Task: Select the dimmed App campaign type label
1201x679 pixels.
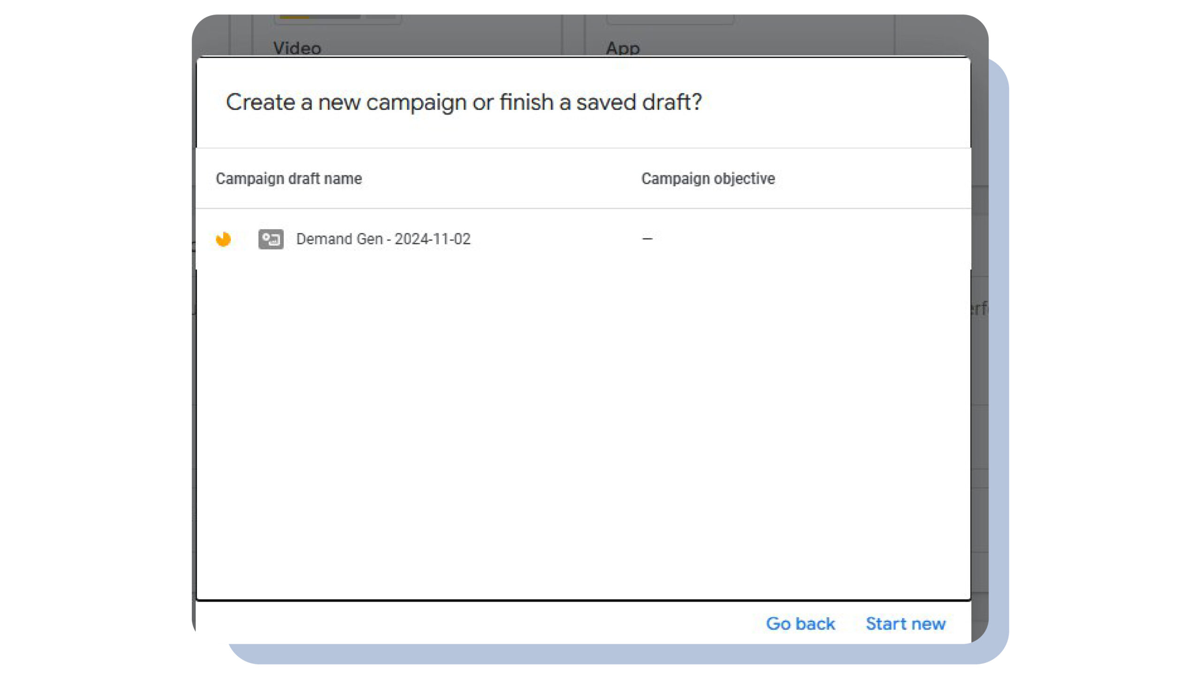Action: (623, 48)
